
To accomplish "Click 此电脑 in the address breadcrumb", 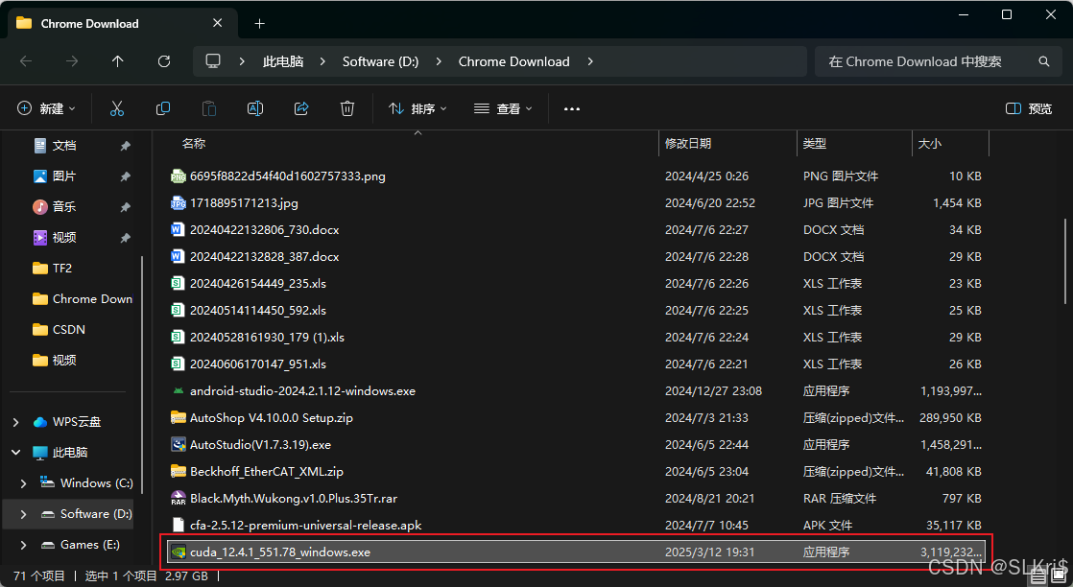I will click(282, 61).
